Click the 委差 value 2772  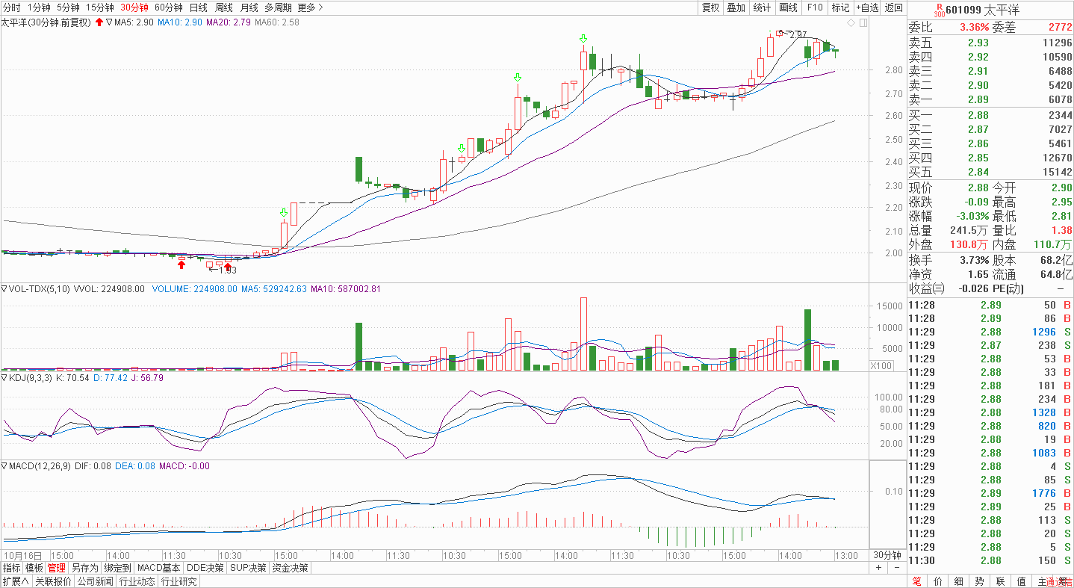tap(1060, 27)
